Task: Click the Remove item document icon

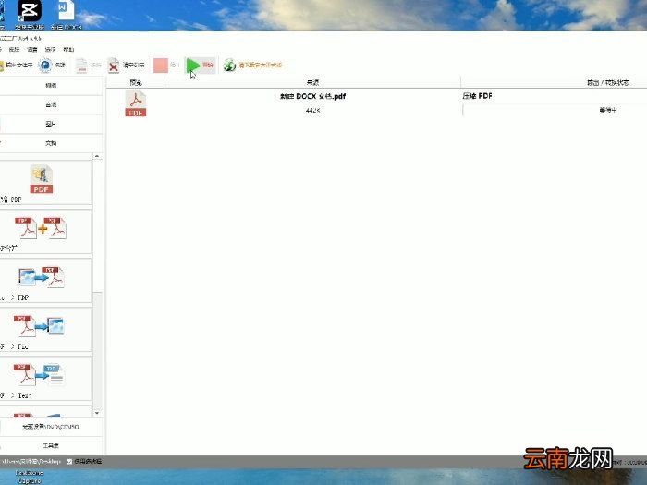Action: coord(81,66)
